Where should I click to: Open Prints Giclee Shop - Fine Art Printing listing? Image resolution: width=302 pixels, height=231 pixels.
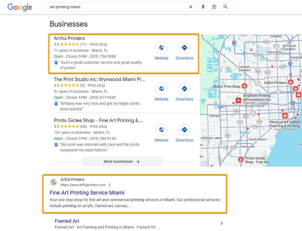tap(98, 120)
